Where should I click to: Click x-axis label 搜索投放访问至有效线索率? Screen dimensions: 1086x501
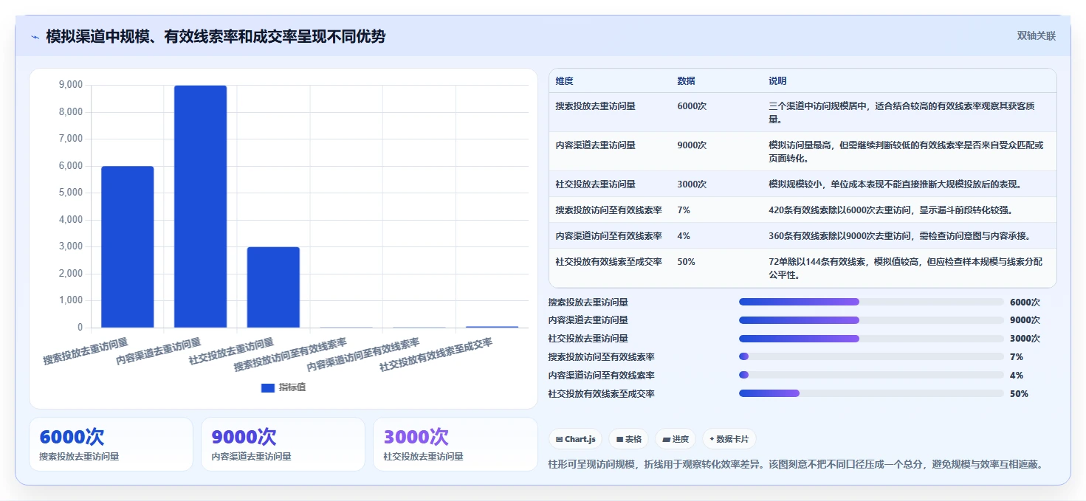290,355
